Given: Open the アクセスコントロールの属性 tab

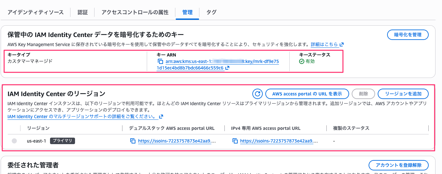Looking at the screenshot, I should (135, 12).
